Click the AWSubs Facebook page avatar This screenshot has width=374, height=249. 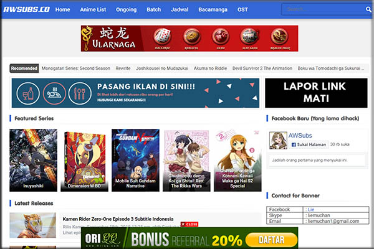(278, 140)
